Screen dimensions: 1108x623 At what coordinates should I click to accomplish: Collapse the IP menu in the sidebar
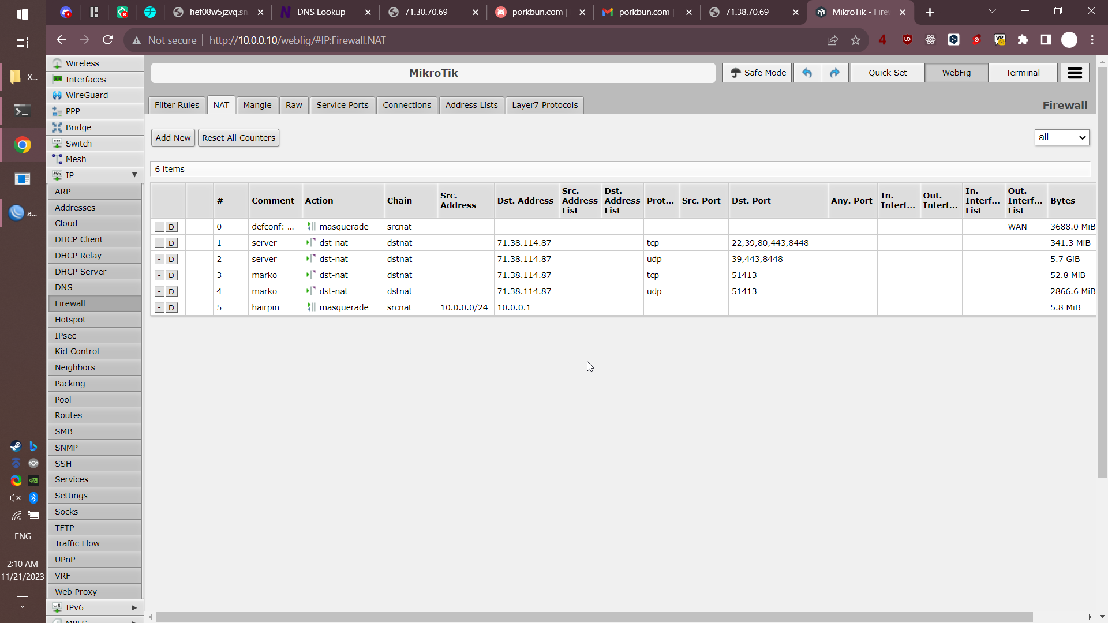(x=134, y=175)
